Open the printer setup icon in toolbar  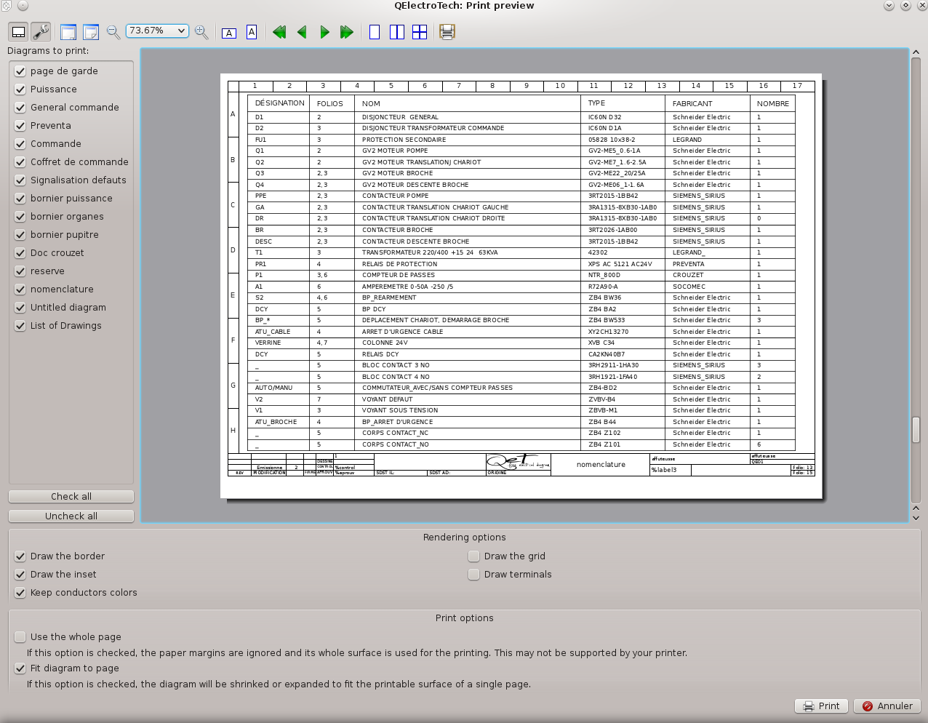447,32
